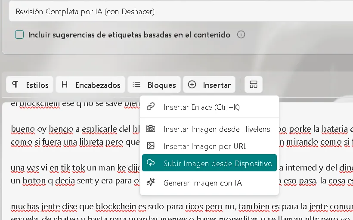Choose Insertar Imagen desde Hivelens
Image resolution: width=353 pixels, height=220 pixels.
(209, 129)
